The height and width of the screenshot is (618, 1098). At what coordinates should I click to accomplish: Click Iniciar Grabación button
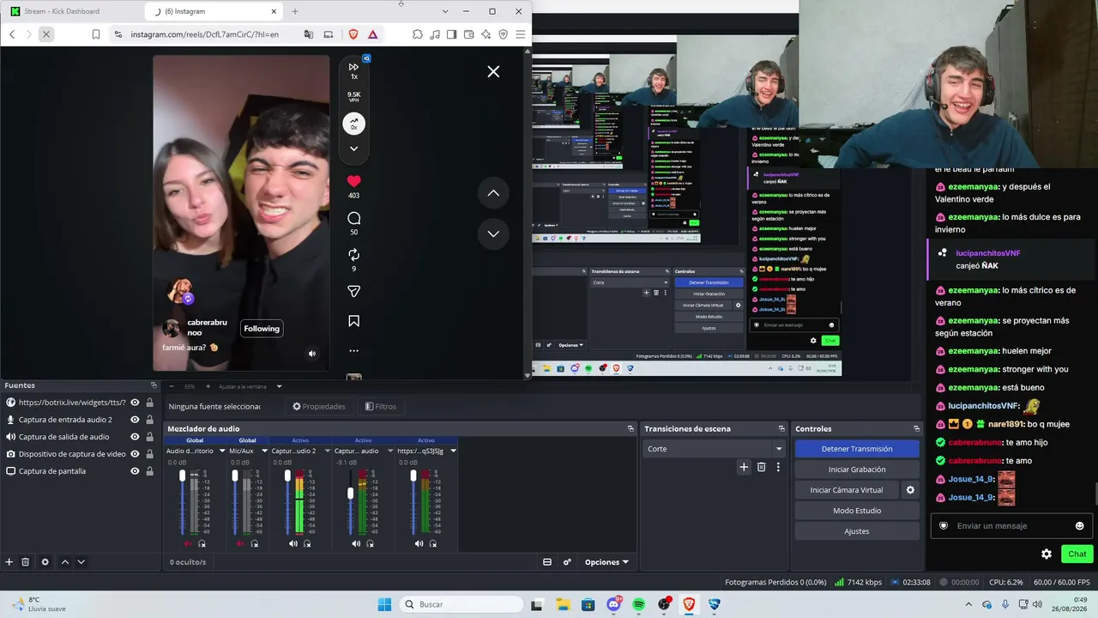[x=857, y=470]
